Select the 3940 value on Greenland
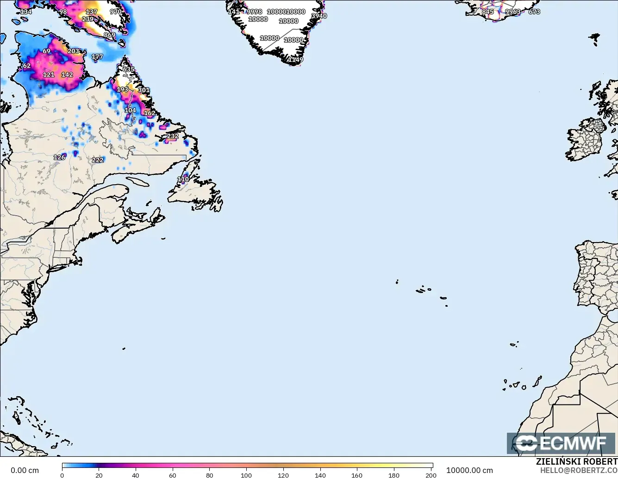The image size is (618, 479). (319, 16)
